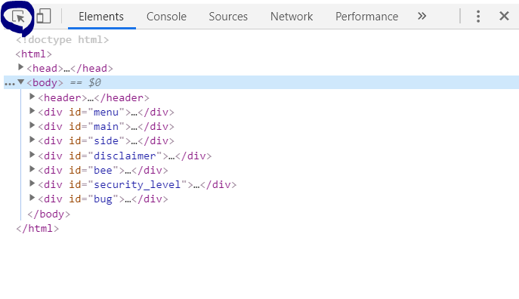Close the DevTools panel
The height and width of the screenshot is (299, 519).
(x=504, y=16)
